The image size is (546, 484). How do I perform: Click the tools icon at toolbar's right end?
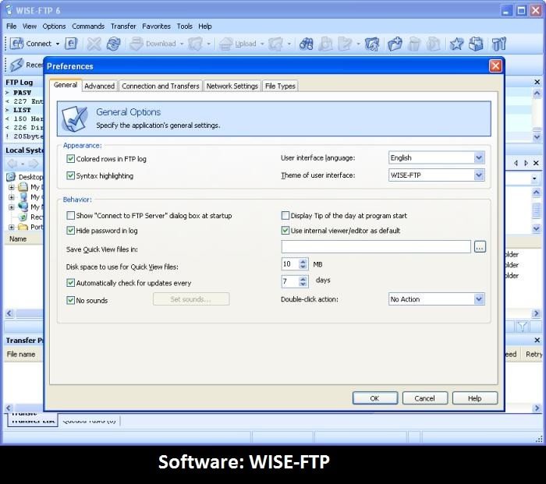[x=500, y=44]
